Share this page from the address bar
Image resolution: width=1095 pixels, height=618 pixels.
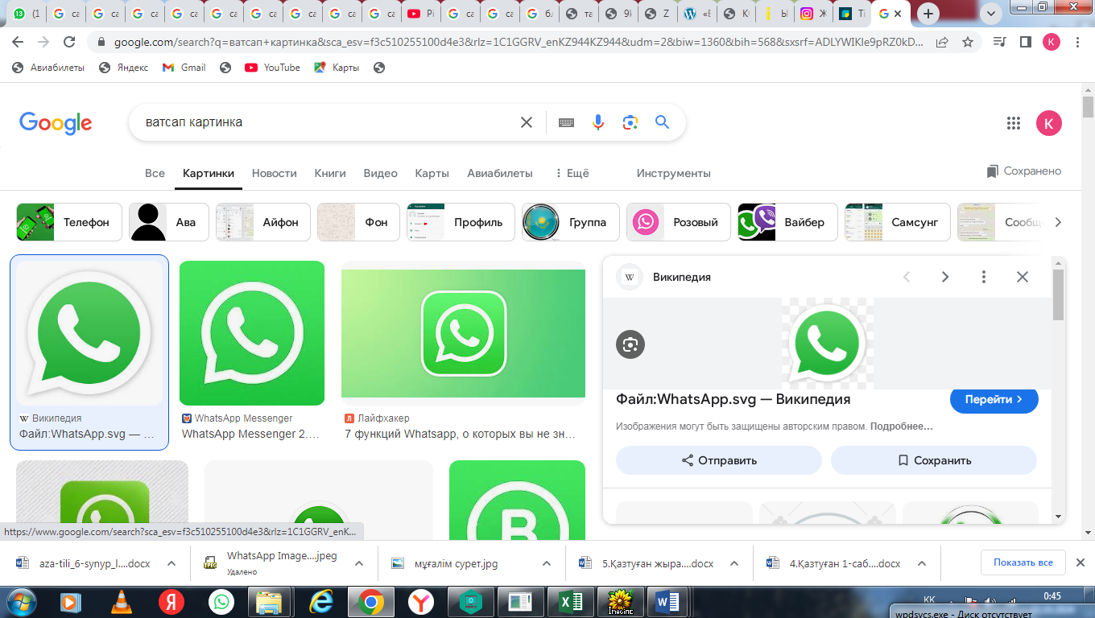[x=942, y=42]
